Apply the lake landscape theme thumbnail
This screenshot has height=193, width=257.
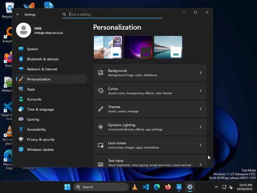click(x=168, y=47)
